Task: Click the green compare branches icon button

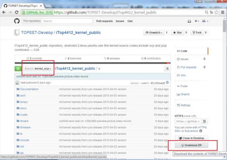Action: (x=18, y=68)
